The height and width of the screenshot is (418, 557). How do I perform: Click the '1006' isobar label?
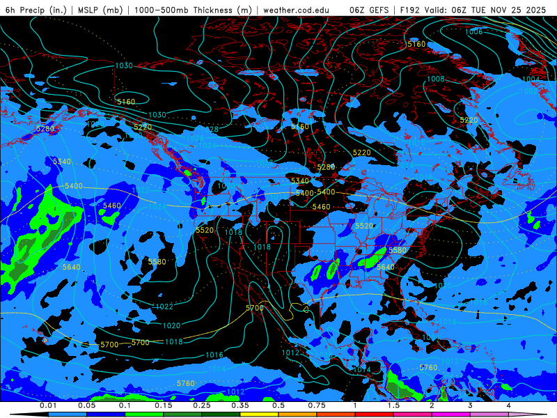pyautogui.click(x=474, y=32)
